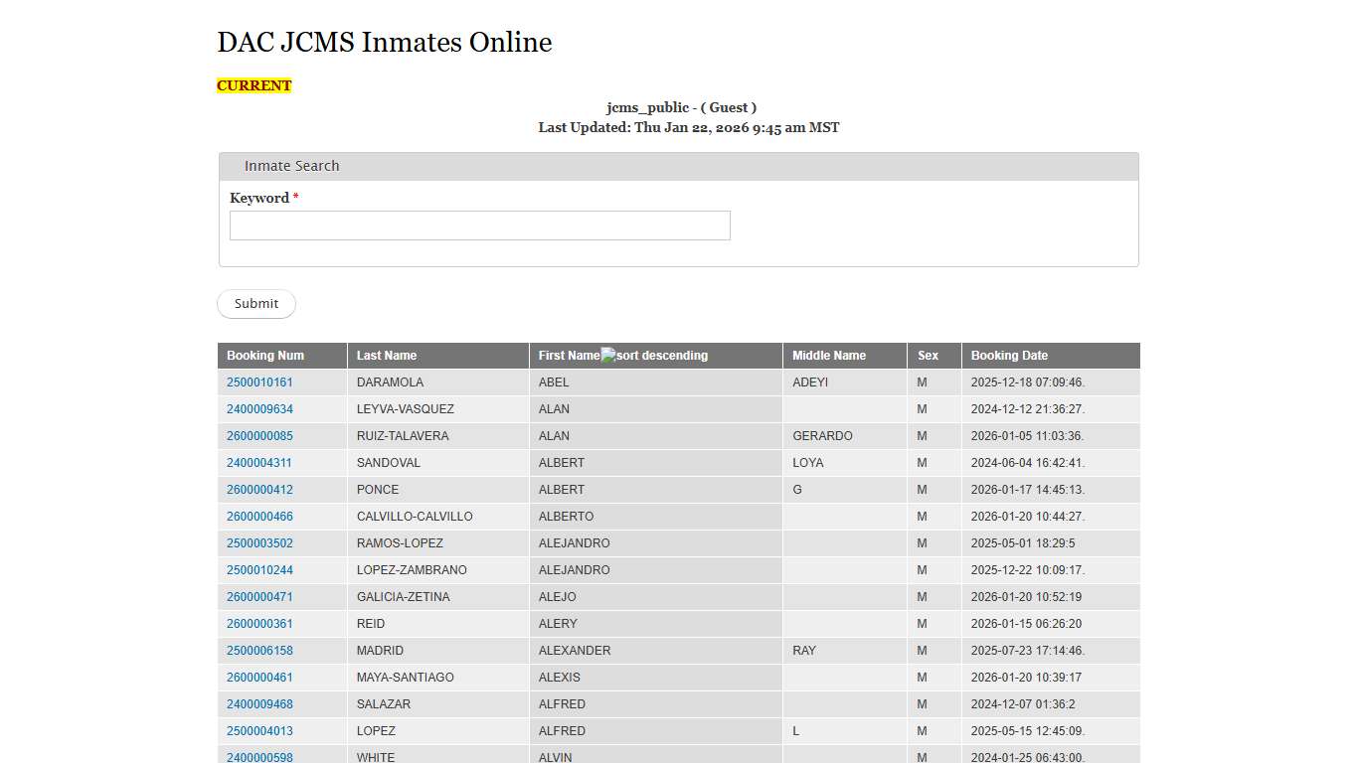The width and height of the screenshot is (1358, 763).
Task: Open booking 2600000361 for ALERY REID
Action: click(x=260, y=623)
